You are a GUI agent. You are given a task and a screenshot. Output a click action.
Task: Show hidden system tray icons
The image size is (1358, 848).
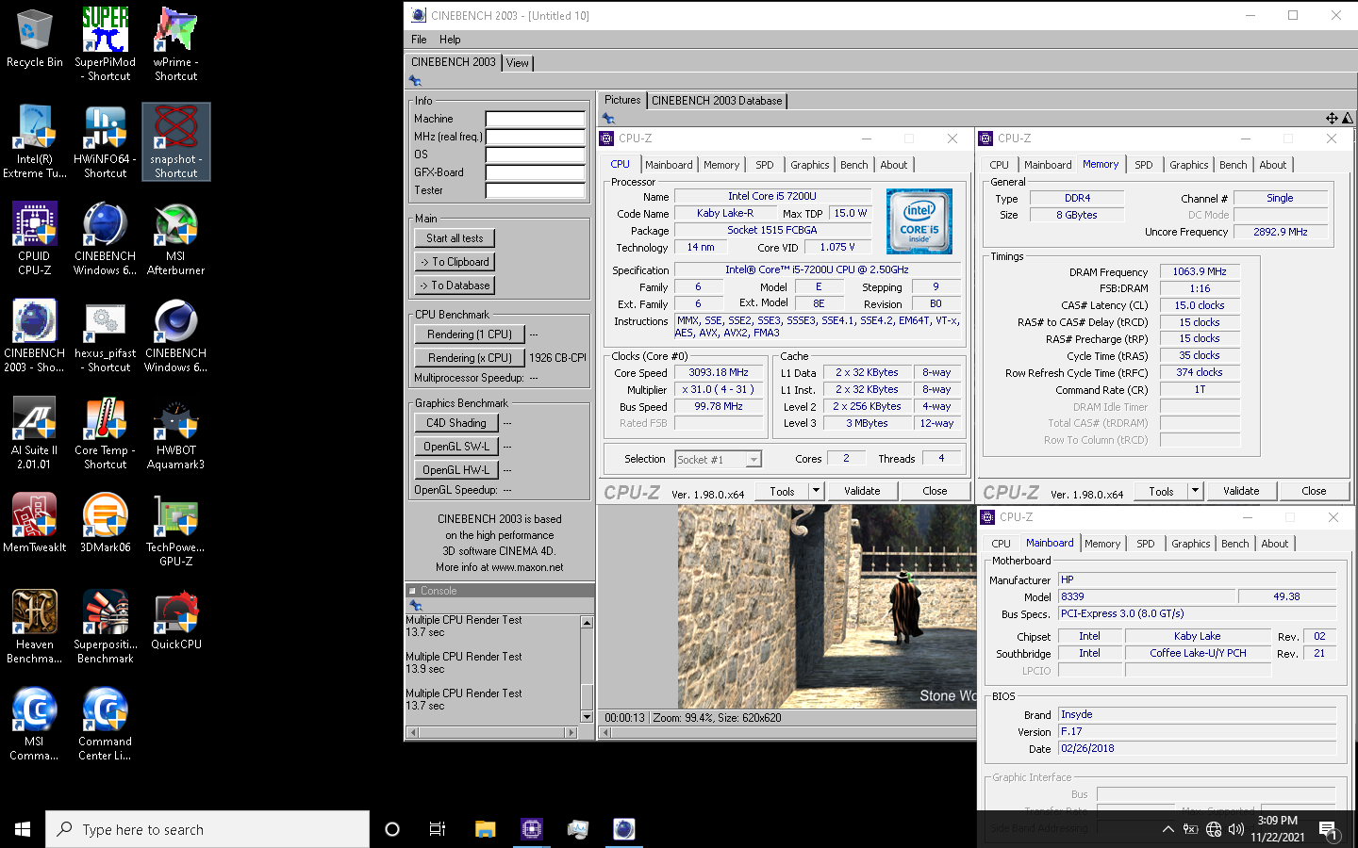pyautogui.click(x=1168, y=829)
